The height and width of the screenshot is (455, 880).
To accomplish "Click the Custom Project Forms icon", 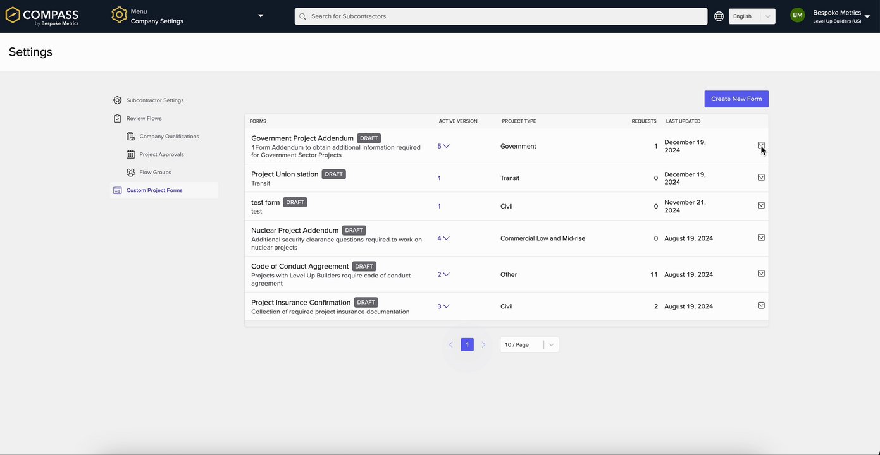I will click(x=117, y=190).
